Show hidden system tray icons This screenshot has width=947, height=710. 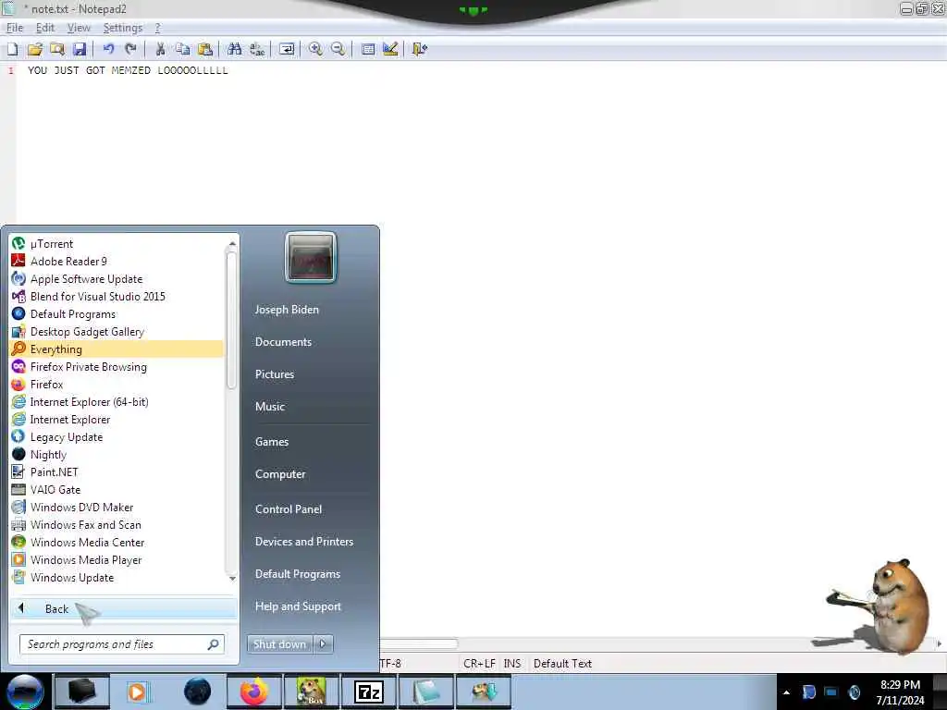pos(786,692)
